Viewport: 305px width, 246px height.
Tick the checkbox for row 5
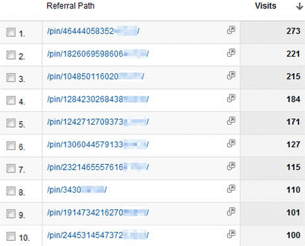[x=11, y=123]
